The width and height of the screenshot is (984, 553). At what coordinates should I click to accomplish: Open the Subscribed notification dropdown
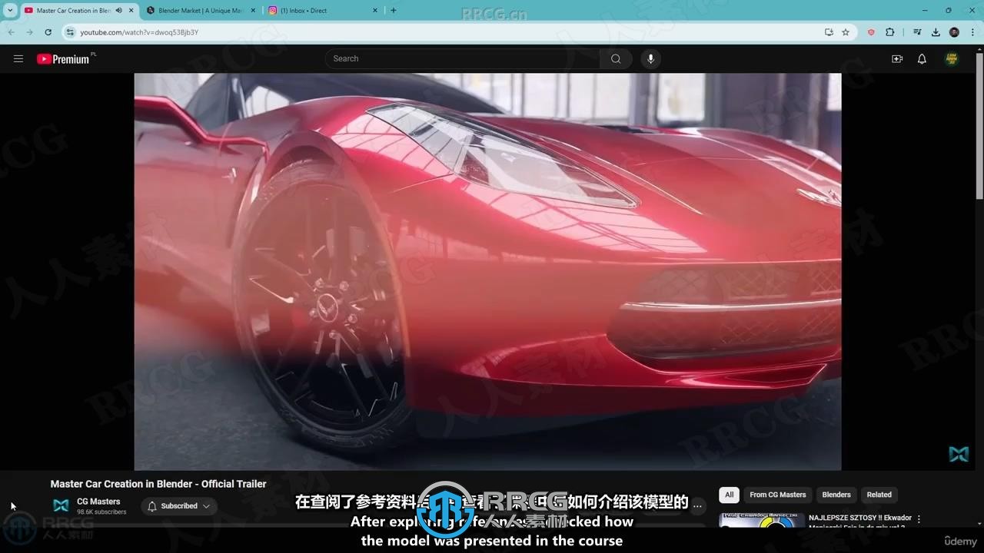[x=179, y=506]
